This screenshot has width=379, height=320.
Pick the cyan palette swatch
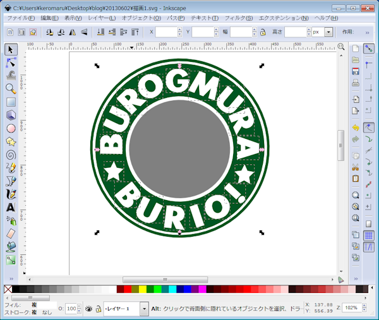coord(172,289)
